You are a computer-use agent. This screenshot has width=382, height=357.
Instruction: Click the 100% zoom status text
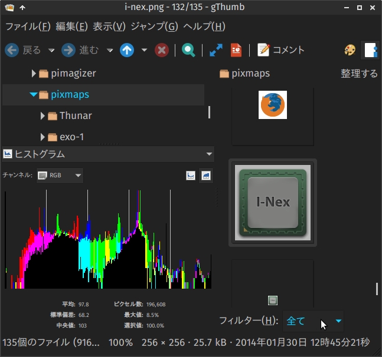click(x=120, y=342)
